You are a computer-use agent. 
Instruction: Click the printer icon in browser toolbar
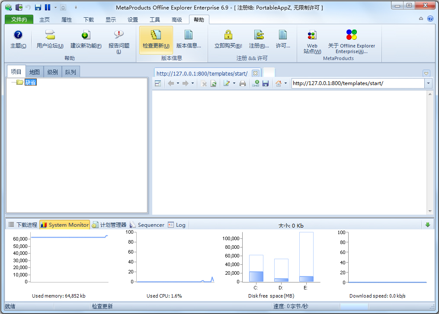coord(243,83)
